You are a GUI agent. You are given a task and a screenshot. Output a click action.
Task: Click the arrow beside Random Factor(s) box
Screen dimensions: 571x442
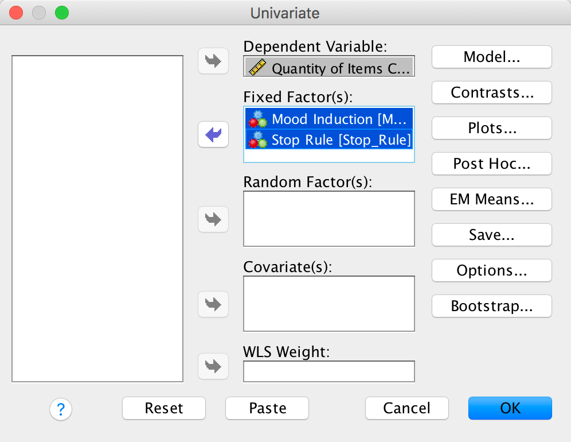[213, 219]
